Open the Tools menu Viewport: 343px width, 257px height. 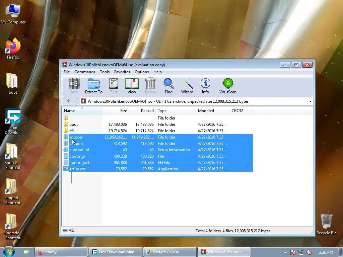pos(105,72)
